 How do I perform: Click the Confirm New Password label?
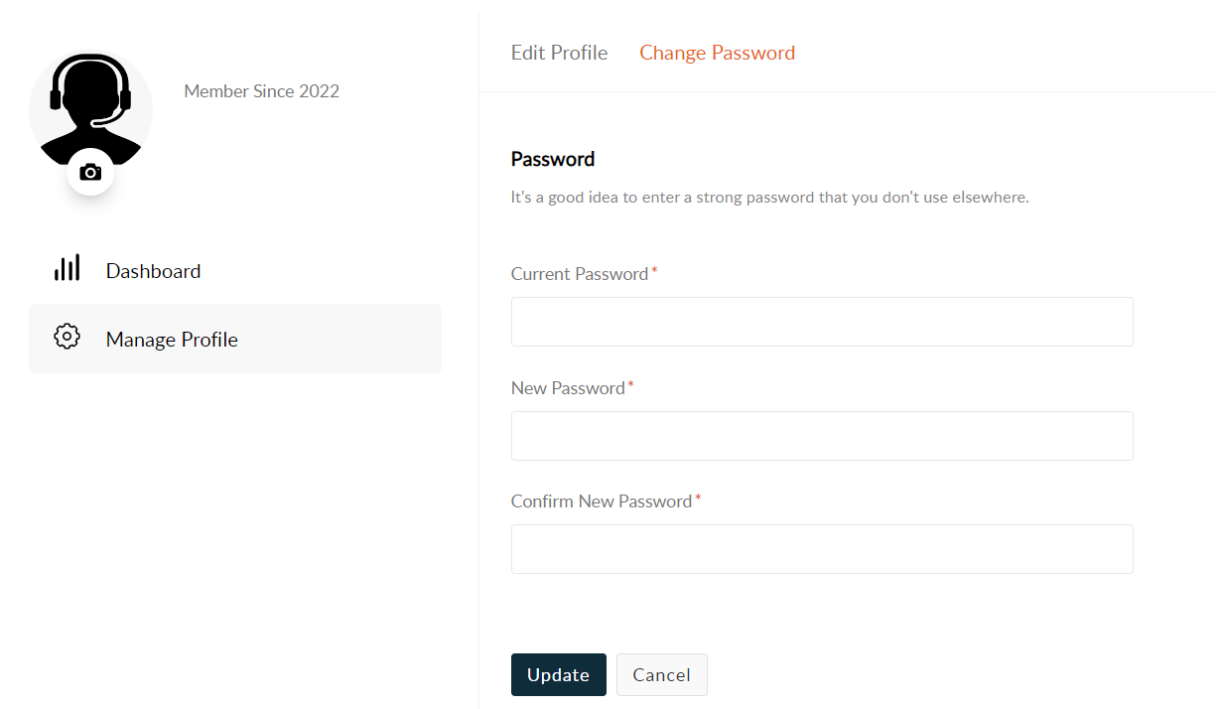(601, 501)
